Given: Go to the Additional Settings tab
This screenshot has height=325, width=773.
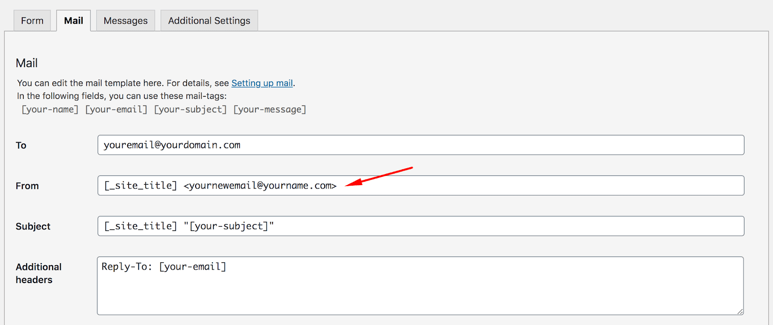Looking at the screenshot, I should pyautogui.click(x=209, y=21).
